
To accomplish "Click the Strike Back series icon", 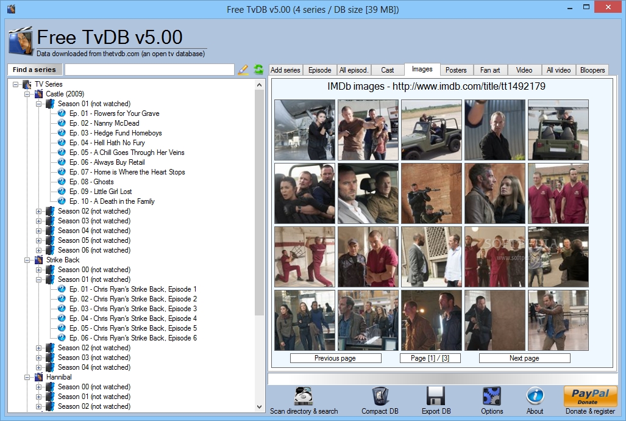I will click(39, 260).
